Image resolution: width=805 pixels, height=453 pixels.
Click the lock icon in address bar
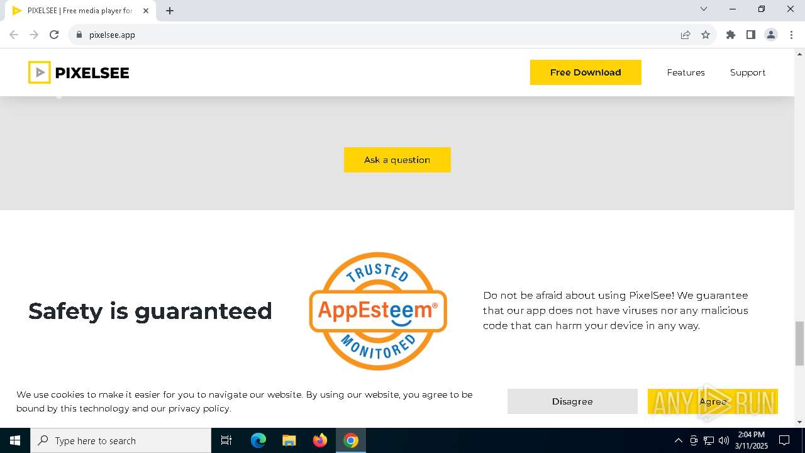[79, 35]
